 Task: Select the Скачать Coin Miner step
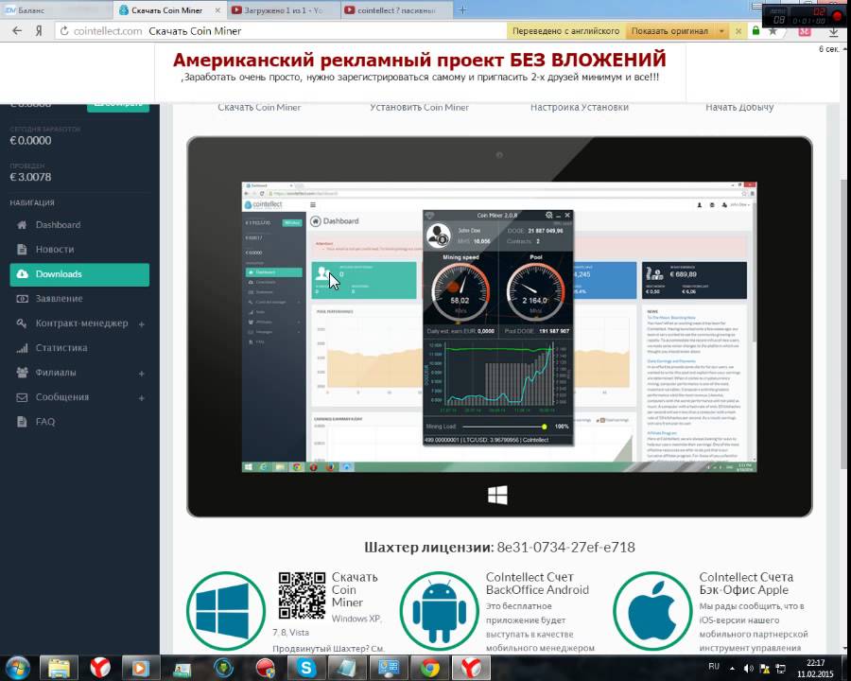(259, 108)
